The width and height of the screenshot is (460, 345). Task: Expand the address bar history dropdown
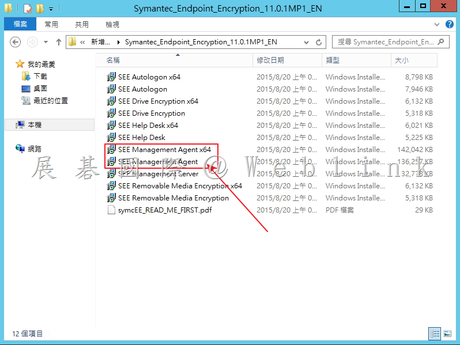(x=306, y=42)
